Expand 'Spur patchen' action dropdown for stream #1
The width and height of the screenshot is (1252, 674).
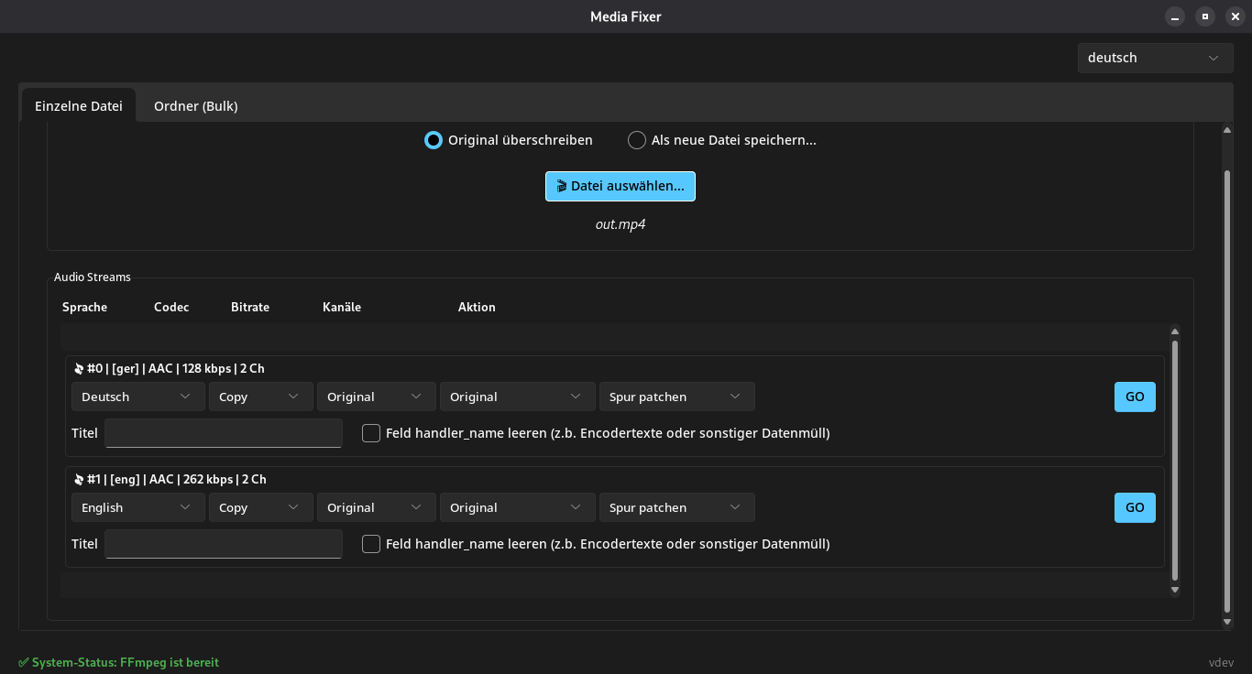point(675,507)
